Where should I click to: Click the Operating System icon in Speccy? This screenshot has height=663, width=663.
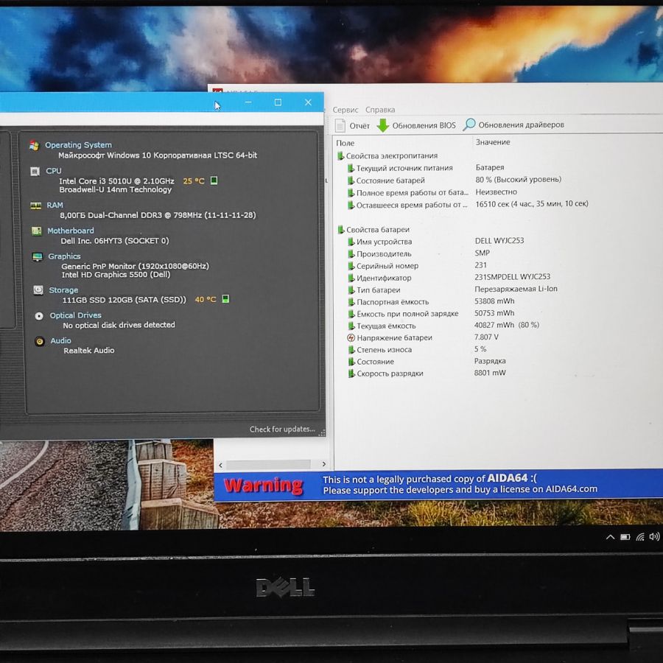[34, 145]
